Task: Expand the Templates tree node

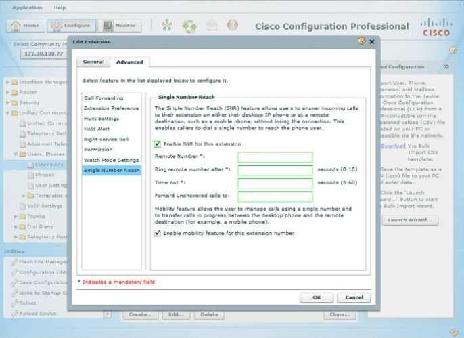Action: point(24,196)
